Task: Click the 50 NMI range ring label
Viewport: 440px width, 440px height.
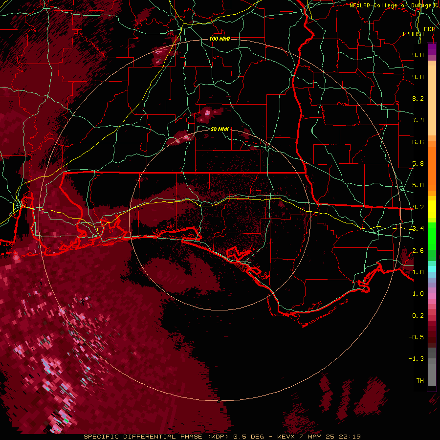Action: (220, 129)
